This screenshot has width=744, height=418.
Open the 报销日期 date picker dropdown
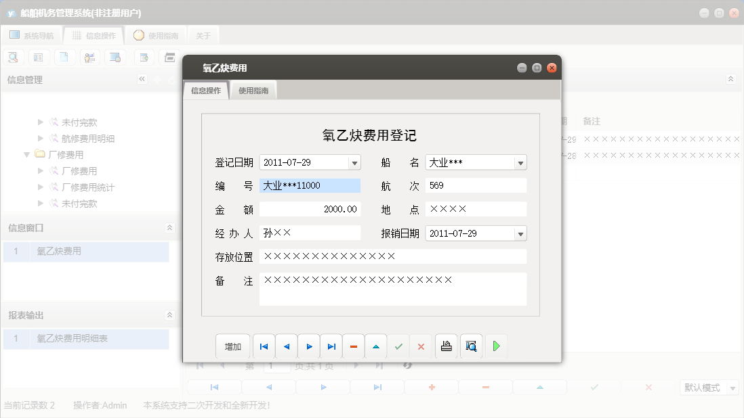tap(519, 233)
